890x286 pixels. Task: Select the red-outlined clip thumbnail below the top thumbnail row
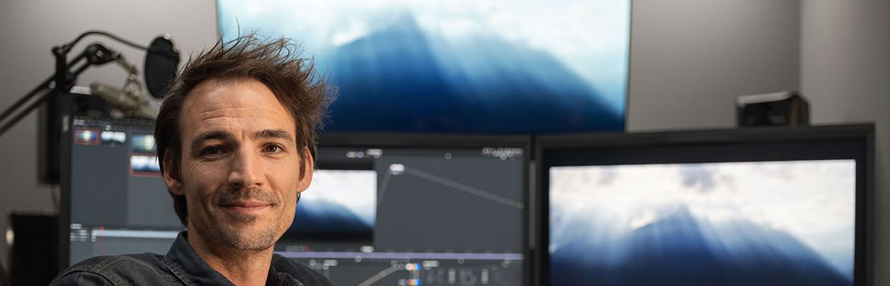(145, 165)
